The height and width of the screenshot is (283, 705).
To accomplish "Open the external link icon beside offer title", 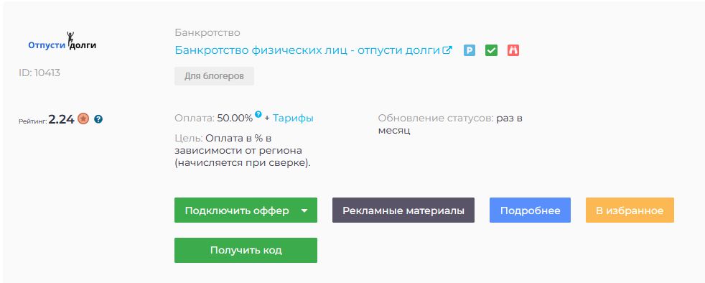I will 447,50.
